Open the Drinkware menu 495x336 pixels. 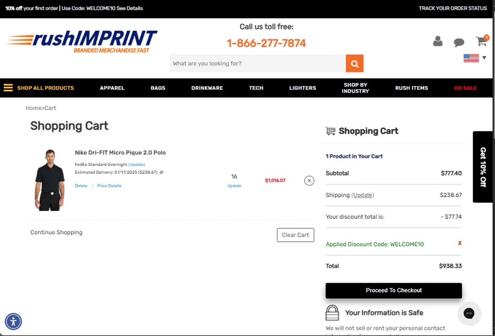click(x=207, y=88)
